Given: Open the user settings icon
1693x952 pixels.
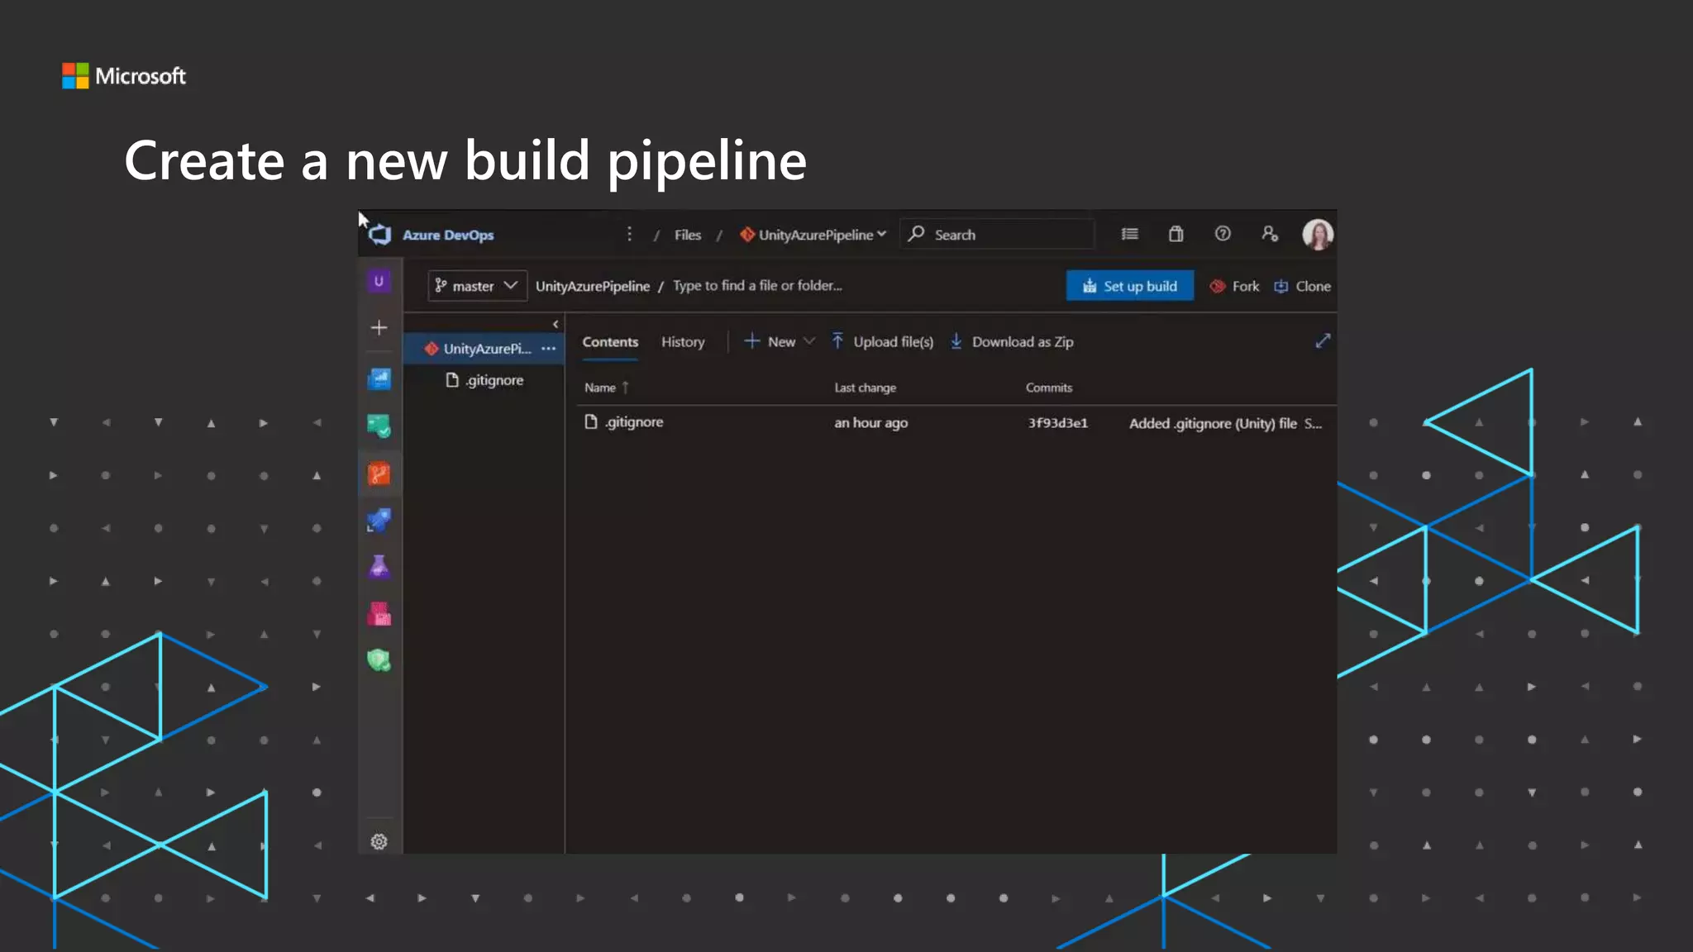Looking at the screenshot, I should click(1270, 234).
